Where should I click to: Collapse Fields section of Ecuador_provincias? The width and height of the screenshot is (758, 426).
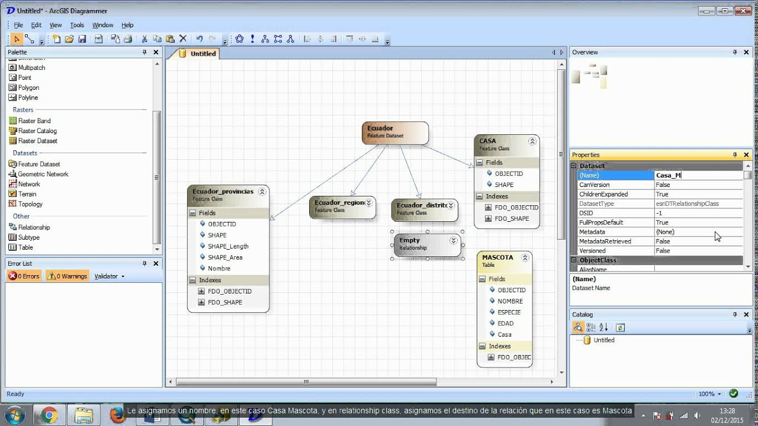tap(193, 213)
